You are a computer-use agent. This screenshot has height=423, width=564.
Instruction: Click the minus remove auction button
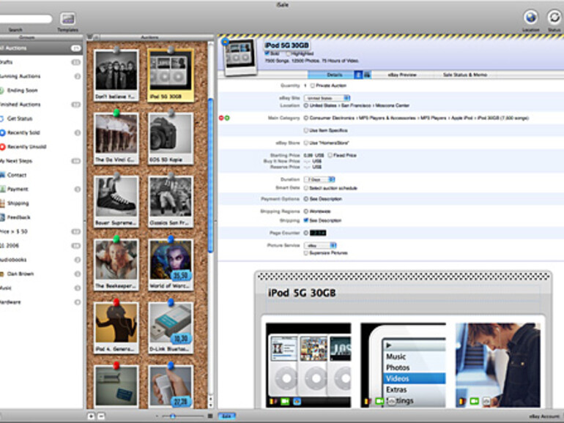[101, 416]
